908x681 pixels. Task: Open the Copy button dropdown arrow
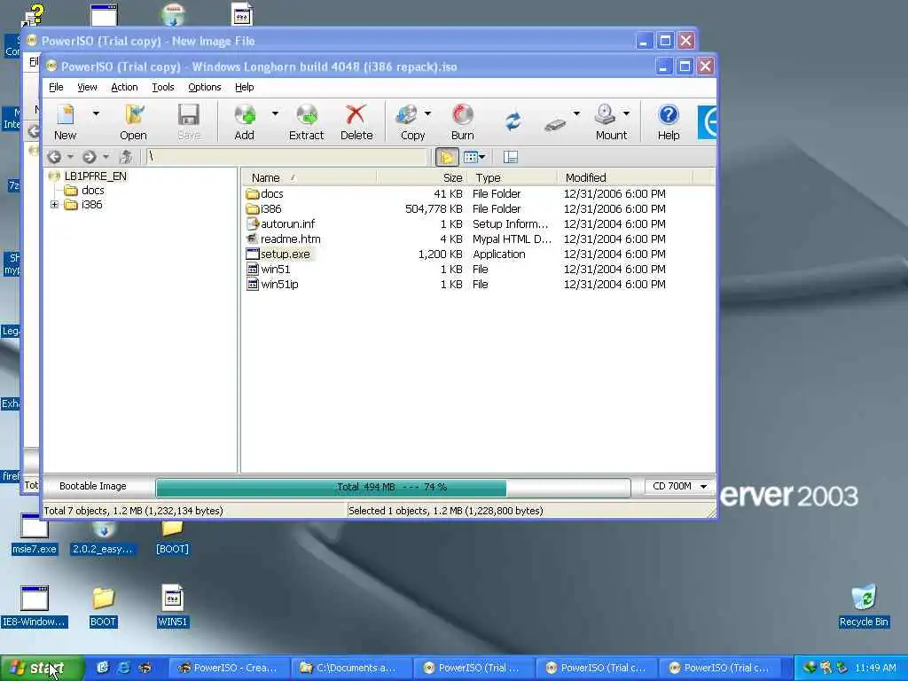click(428, 113)
